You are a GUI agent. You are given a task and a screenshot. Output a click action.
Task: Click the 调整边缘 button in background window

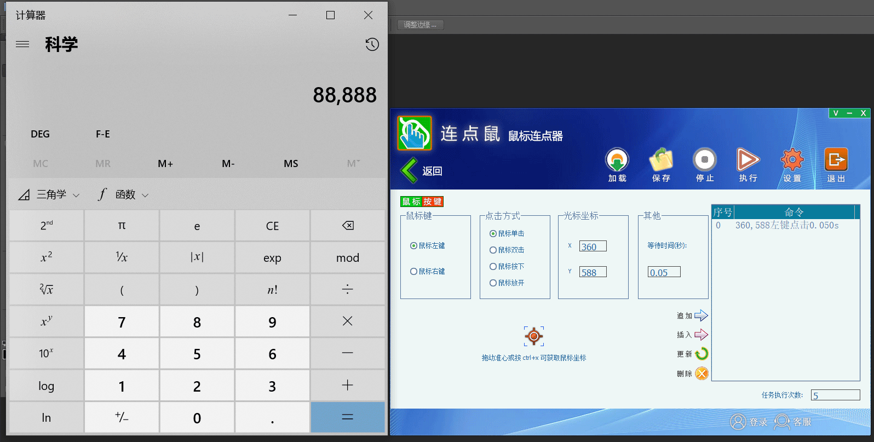[420, 25]
